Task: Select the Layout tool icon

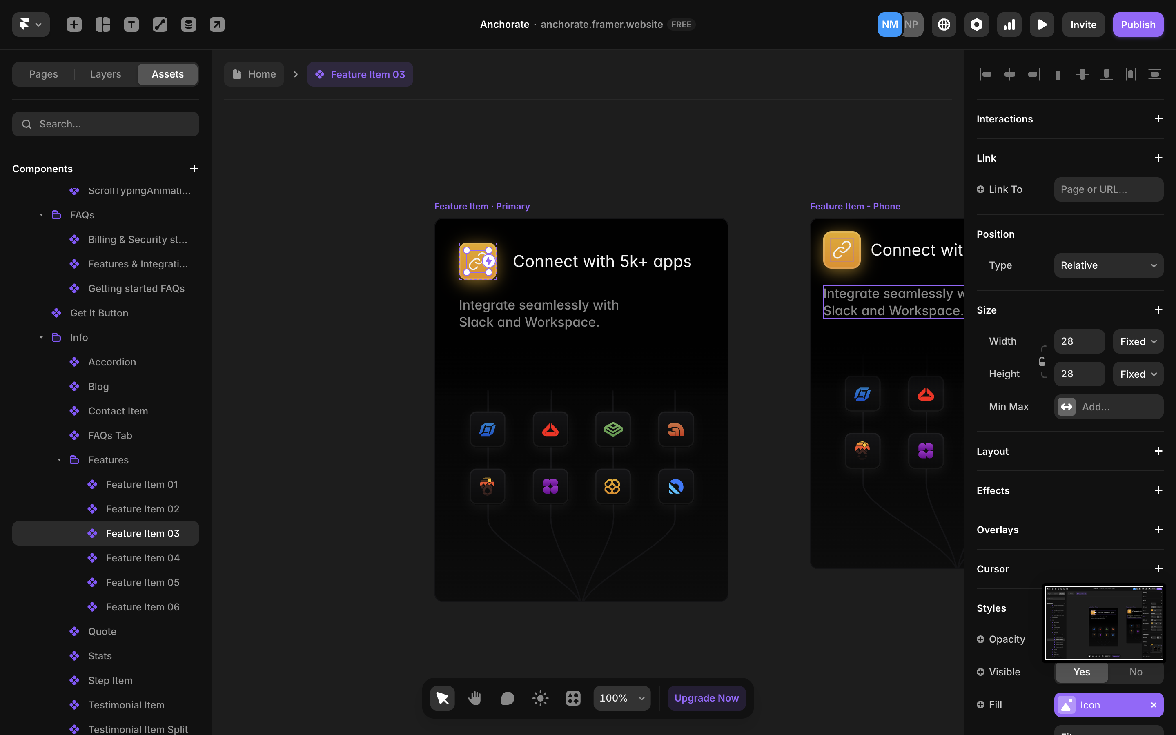Action: coord(102,24)
